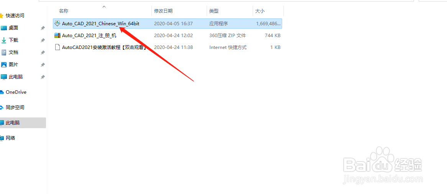Viewport: 447px width, 194px height.
Task: Click the 图片 pictures icon in sidebar
Action: point(4,65)
